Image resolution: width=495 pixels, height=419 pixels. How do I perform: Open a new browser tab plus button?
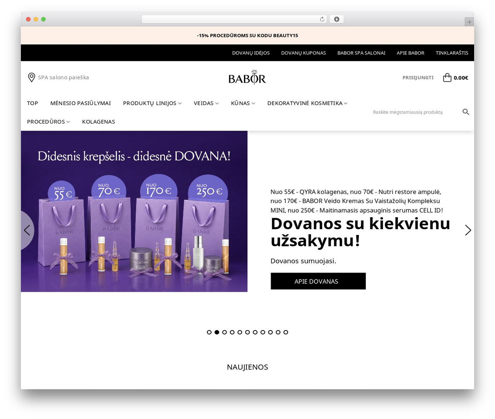click(x=469, y=22)
